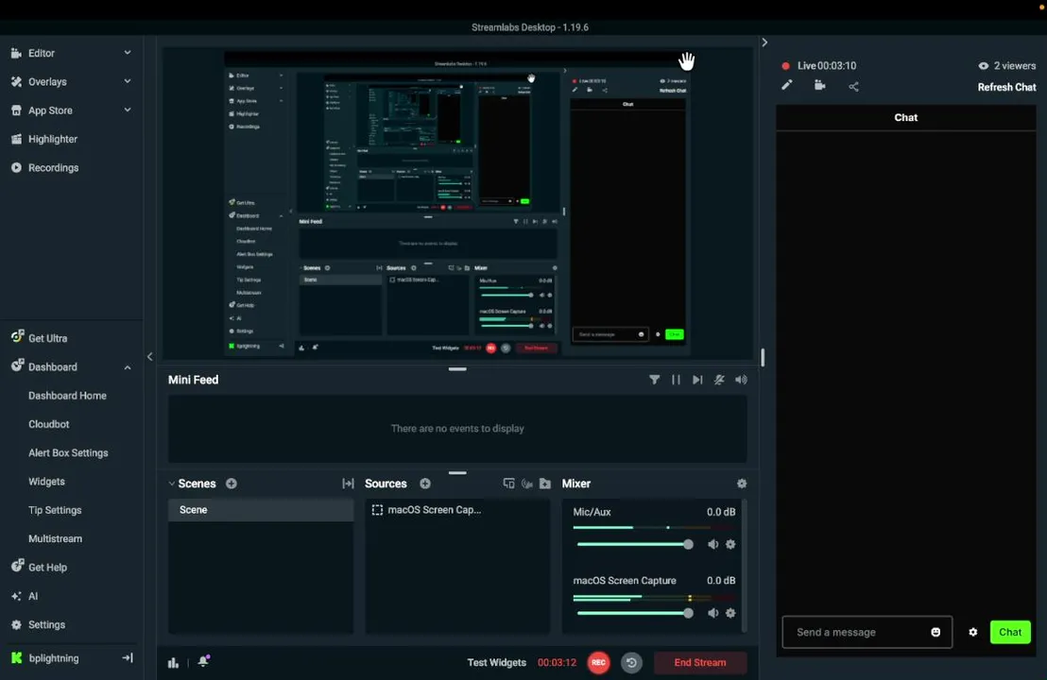Screen dimensions: 1047x680
Task: Expand the Editor chevron
Action: pos(128,52)
